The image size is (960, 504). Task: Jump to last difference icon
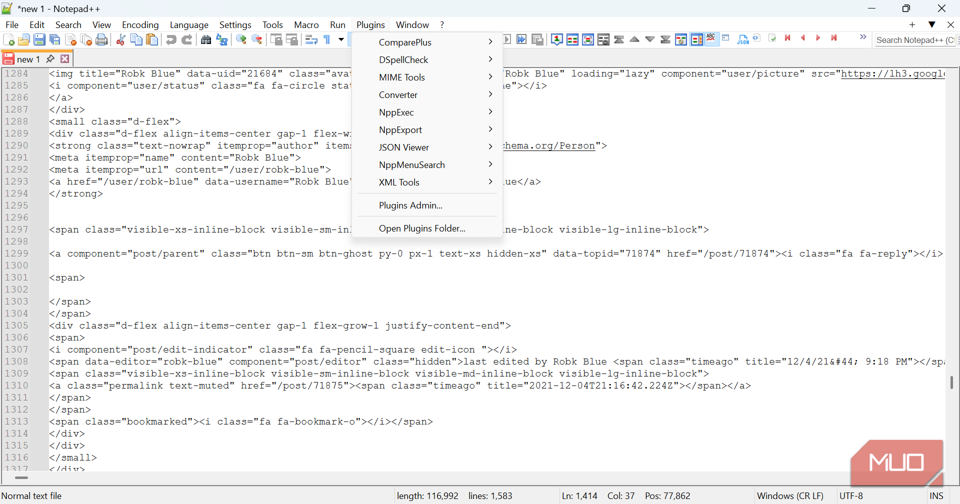tap(665, 39)
